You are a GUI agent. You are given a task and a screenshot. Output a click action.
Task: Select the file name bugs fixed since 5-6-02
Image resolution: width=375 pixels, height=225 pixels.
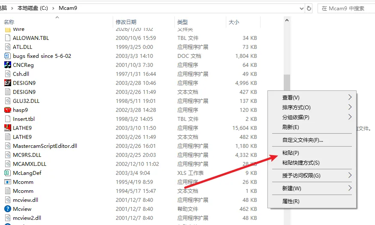point(42,56)
